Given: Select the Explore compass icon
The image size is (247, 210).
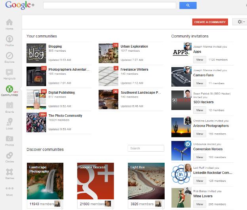Looking at the screenshot, I should tap(9, 56).
